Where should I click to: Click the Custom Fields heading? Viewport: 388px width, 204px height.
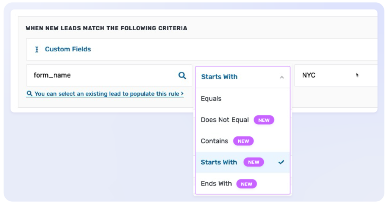68,49
